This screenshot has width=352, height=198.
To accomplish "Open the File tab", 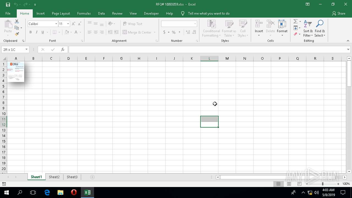I will tap(8, 13).
